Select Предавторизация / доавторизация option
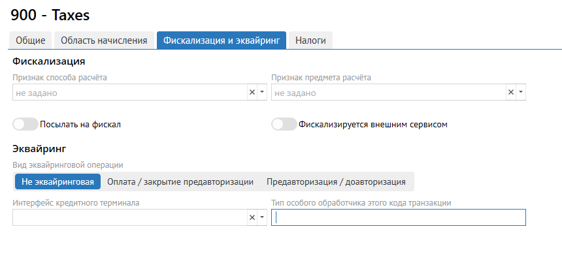 pyautogui.click(x=336, y=181)
